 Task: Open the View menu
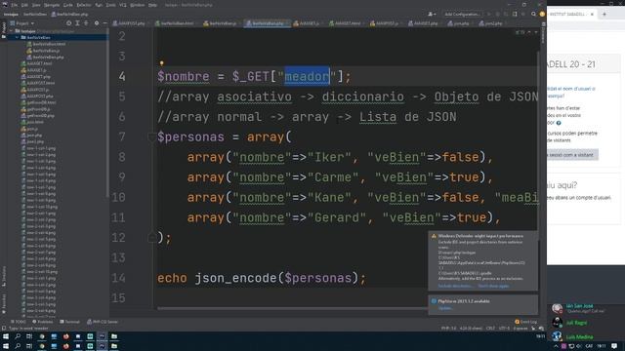pos(36,5)
